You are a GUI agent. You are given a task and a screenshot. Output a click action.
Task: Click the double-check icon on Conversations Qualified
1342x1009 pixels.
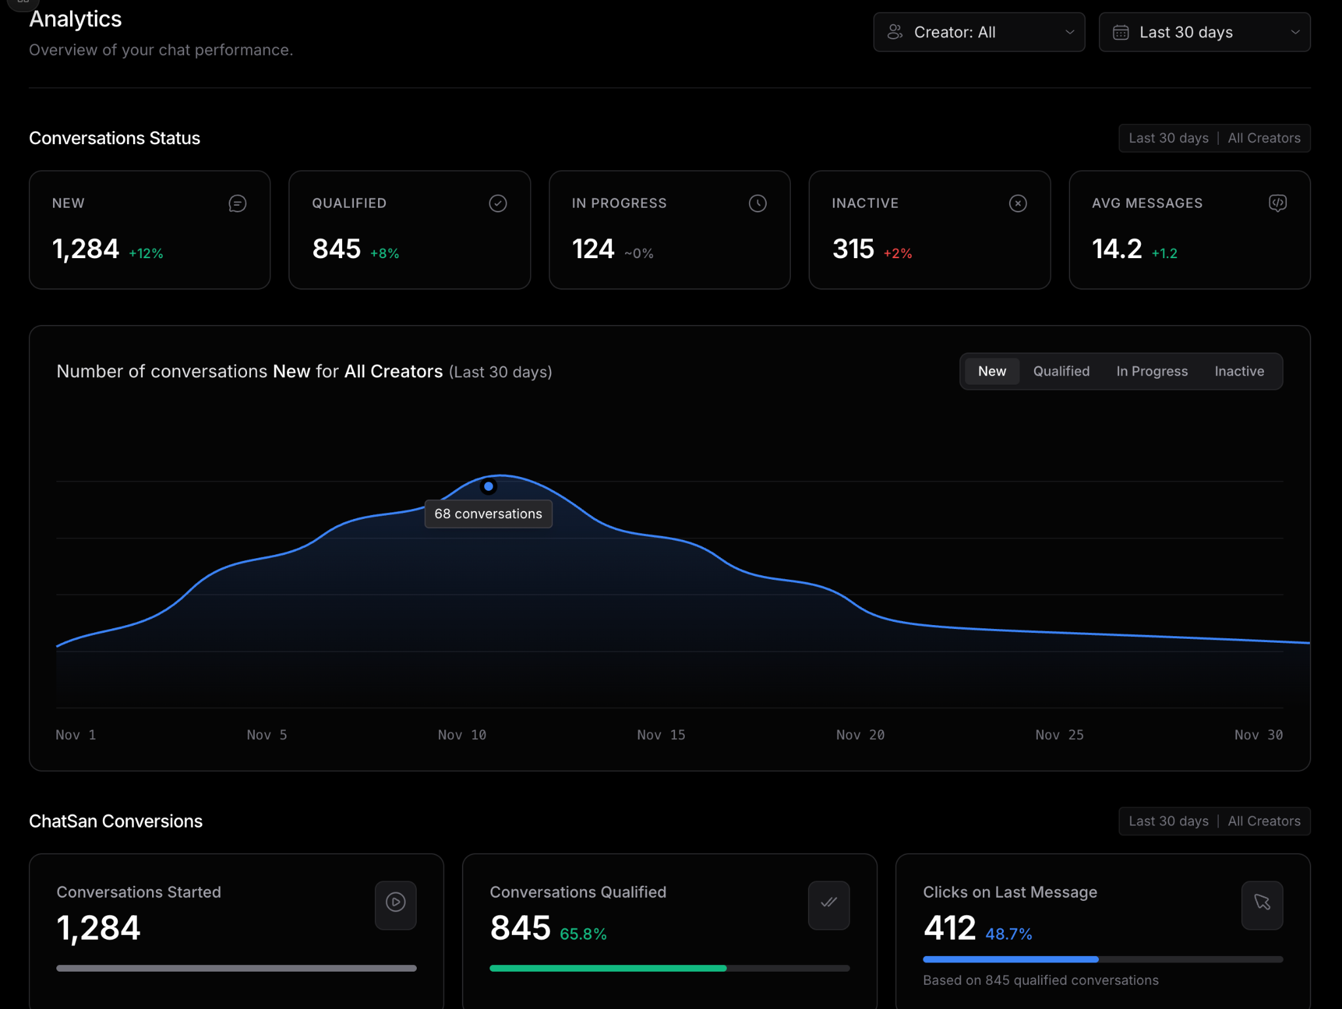(x=829, y=902)
